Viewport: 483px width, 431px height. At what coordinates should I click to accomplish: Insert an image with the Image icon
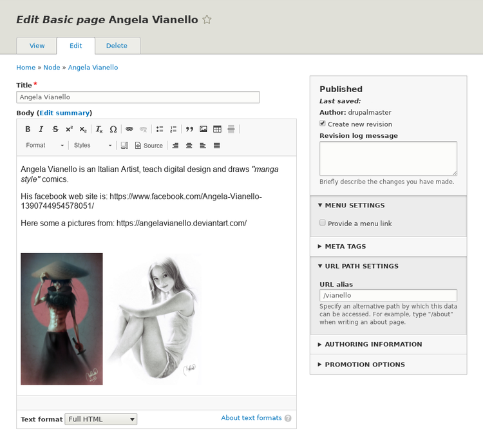pos(204,129)
